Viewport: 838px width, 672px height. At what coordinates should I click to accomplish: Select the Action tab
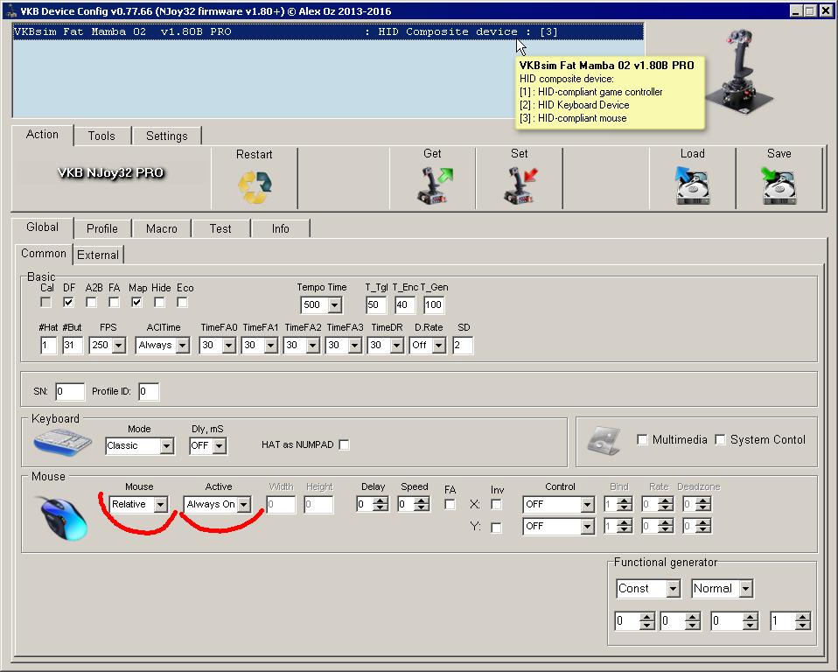click(x=42, y=135)
